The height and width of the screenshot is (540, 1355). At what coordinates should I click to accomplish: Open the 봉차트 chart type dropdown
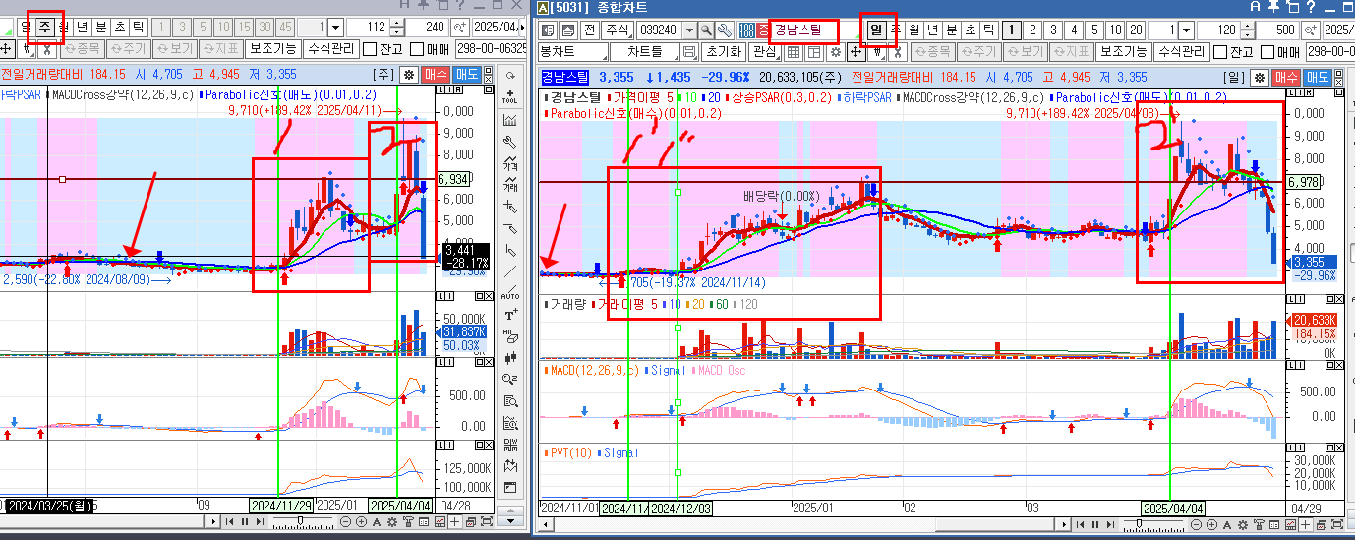coord(573,52)
